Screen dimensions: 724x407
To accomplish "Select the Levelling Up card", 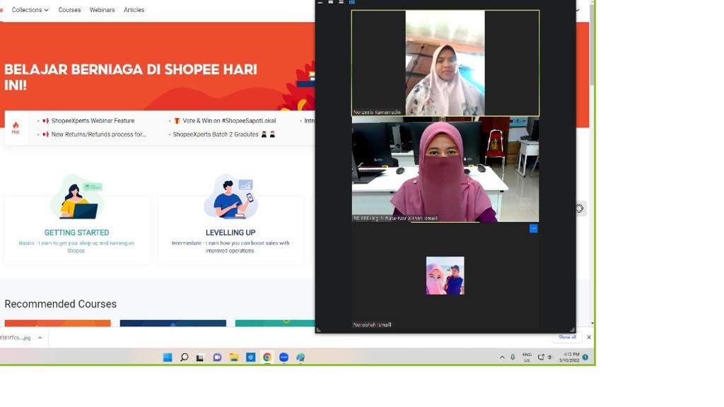I will point(230,219).
